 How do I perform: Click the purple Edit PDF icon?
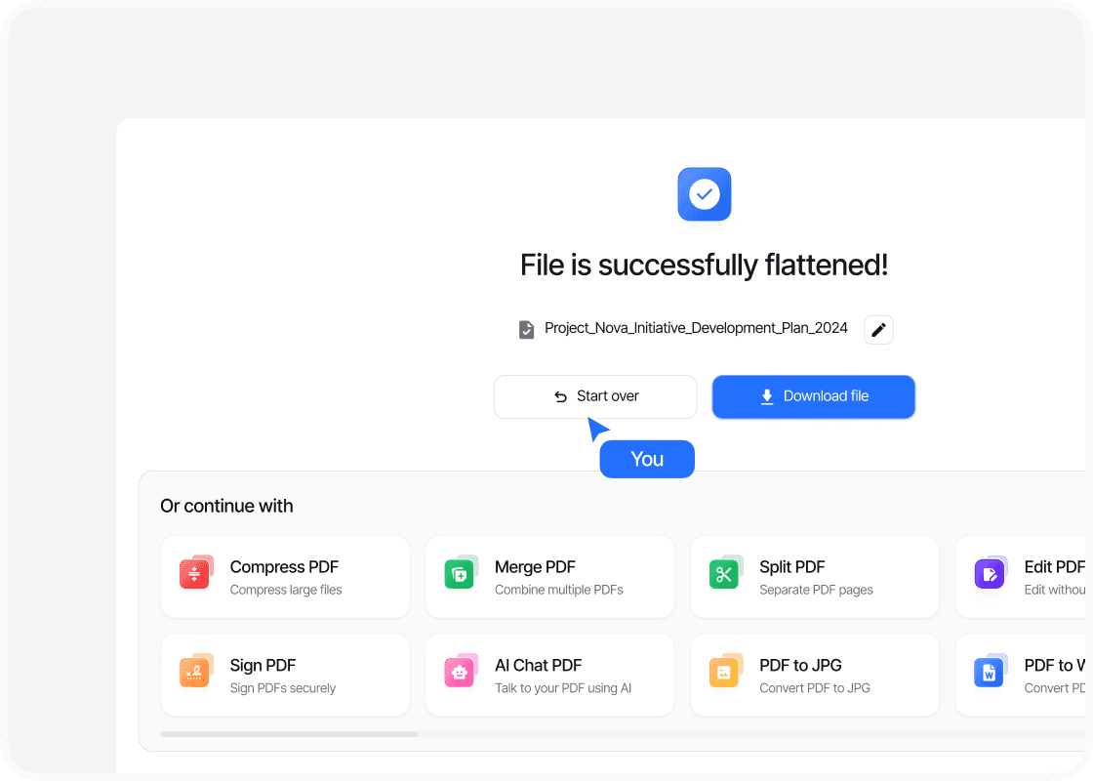click(989, 574)
